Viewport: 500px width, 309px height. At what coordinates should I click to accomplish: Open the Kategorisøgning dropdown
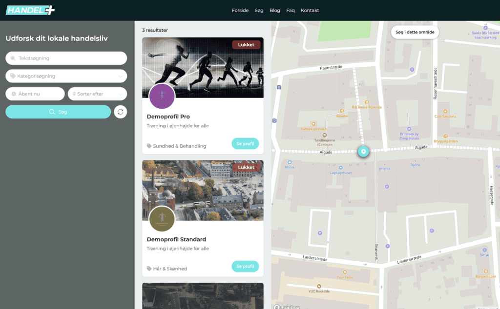tap(66, 76)
